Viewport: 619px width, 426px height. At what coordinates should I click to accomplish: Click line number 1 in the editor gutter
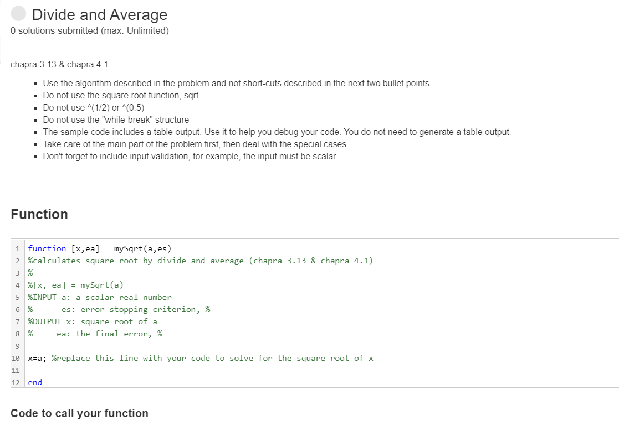(x=17, y=248)
